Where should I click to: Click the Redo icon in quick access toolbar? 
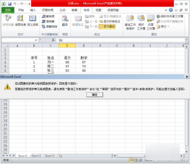click(x=22, y=4)
